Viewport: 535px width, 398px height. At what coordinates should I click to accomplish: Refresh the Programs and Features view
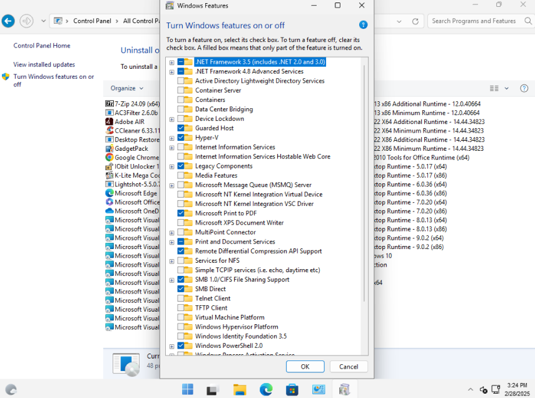pos(415,21)
